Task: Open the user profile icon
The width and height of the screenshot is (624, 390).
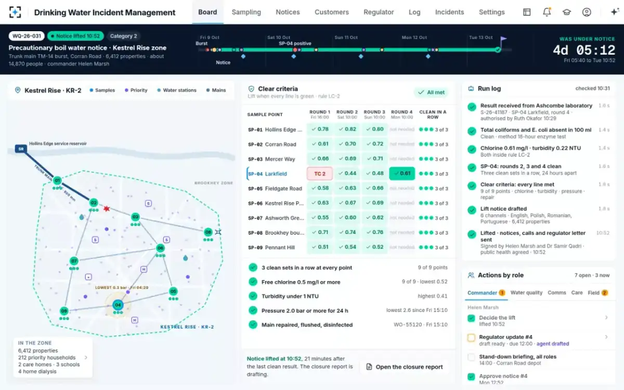Action: pos(587,12)
